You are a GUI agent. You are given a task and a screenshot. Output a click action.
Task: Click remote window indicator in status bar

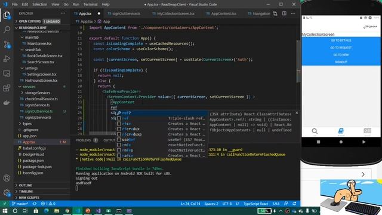click(5, 204)
